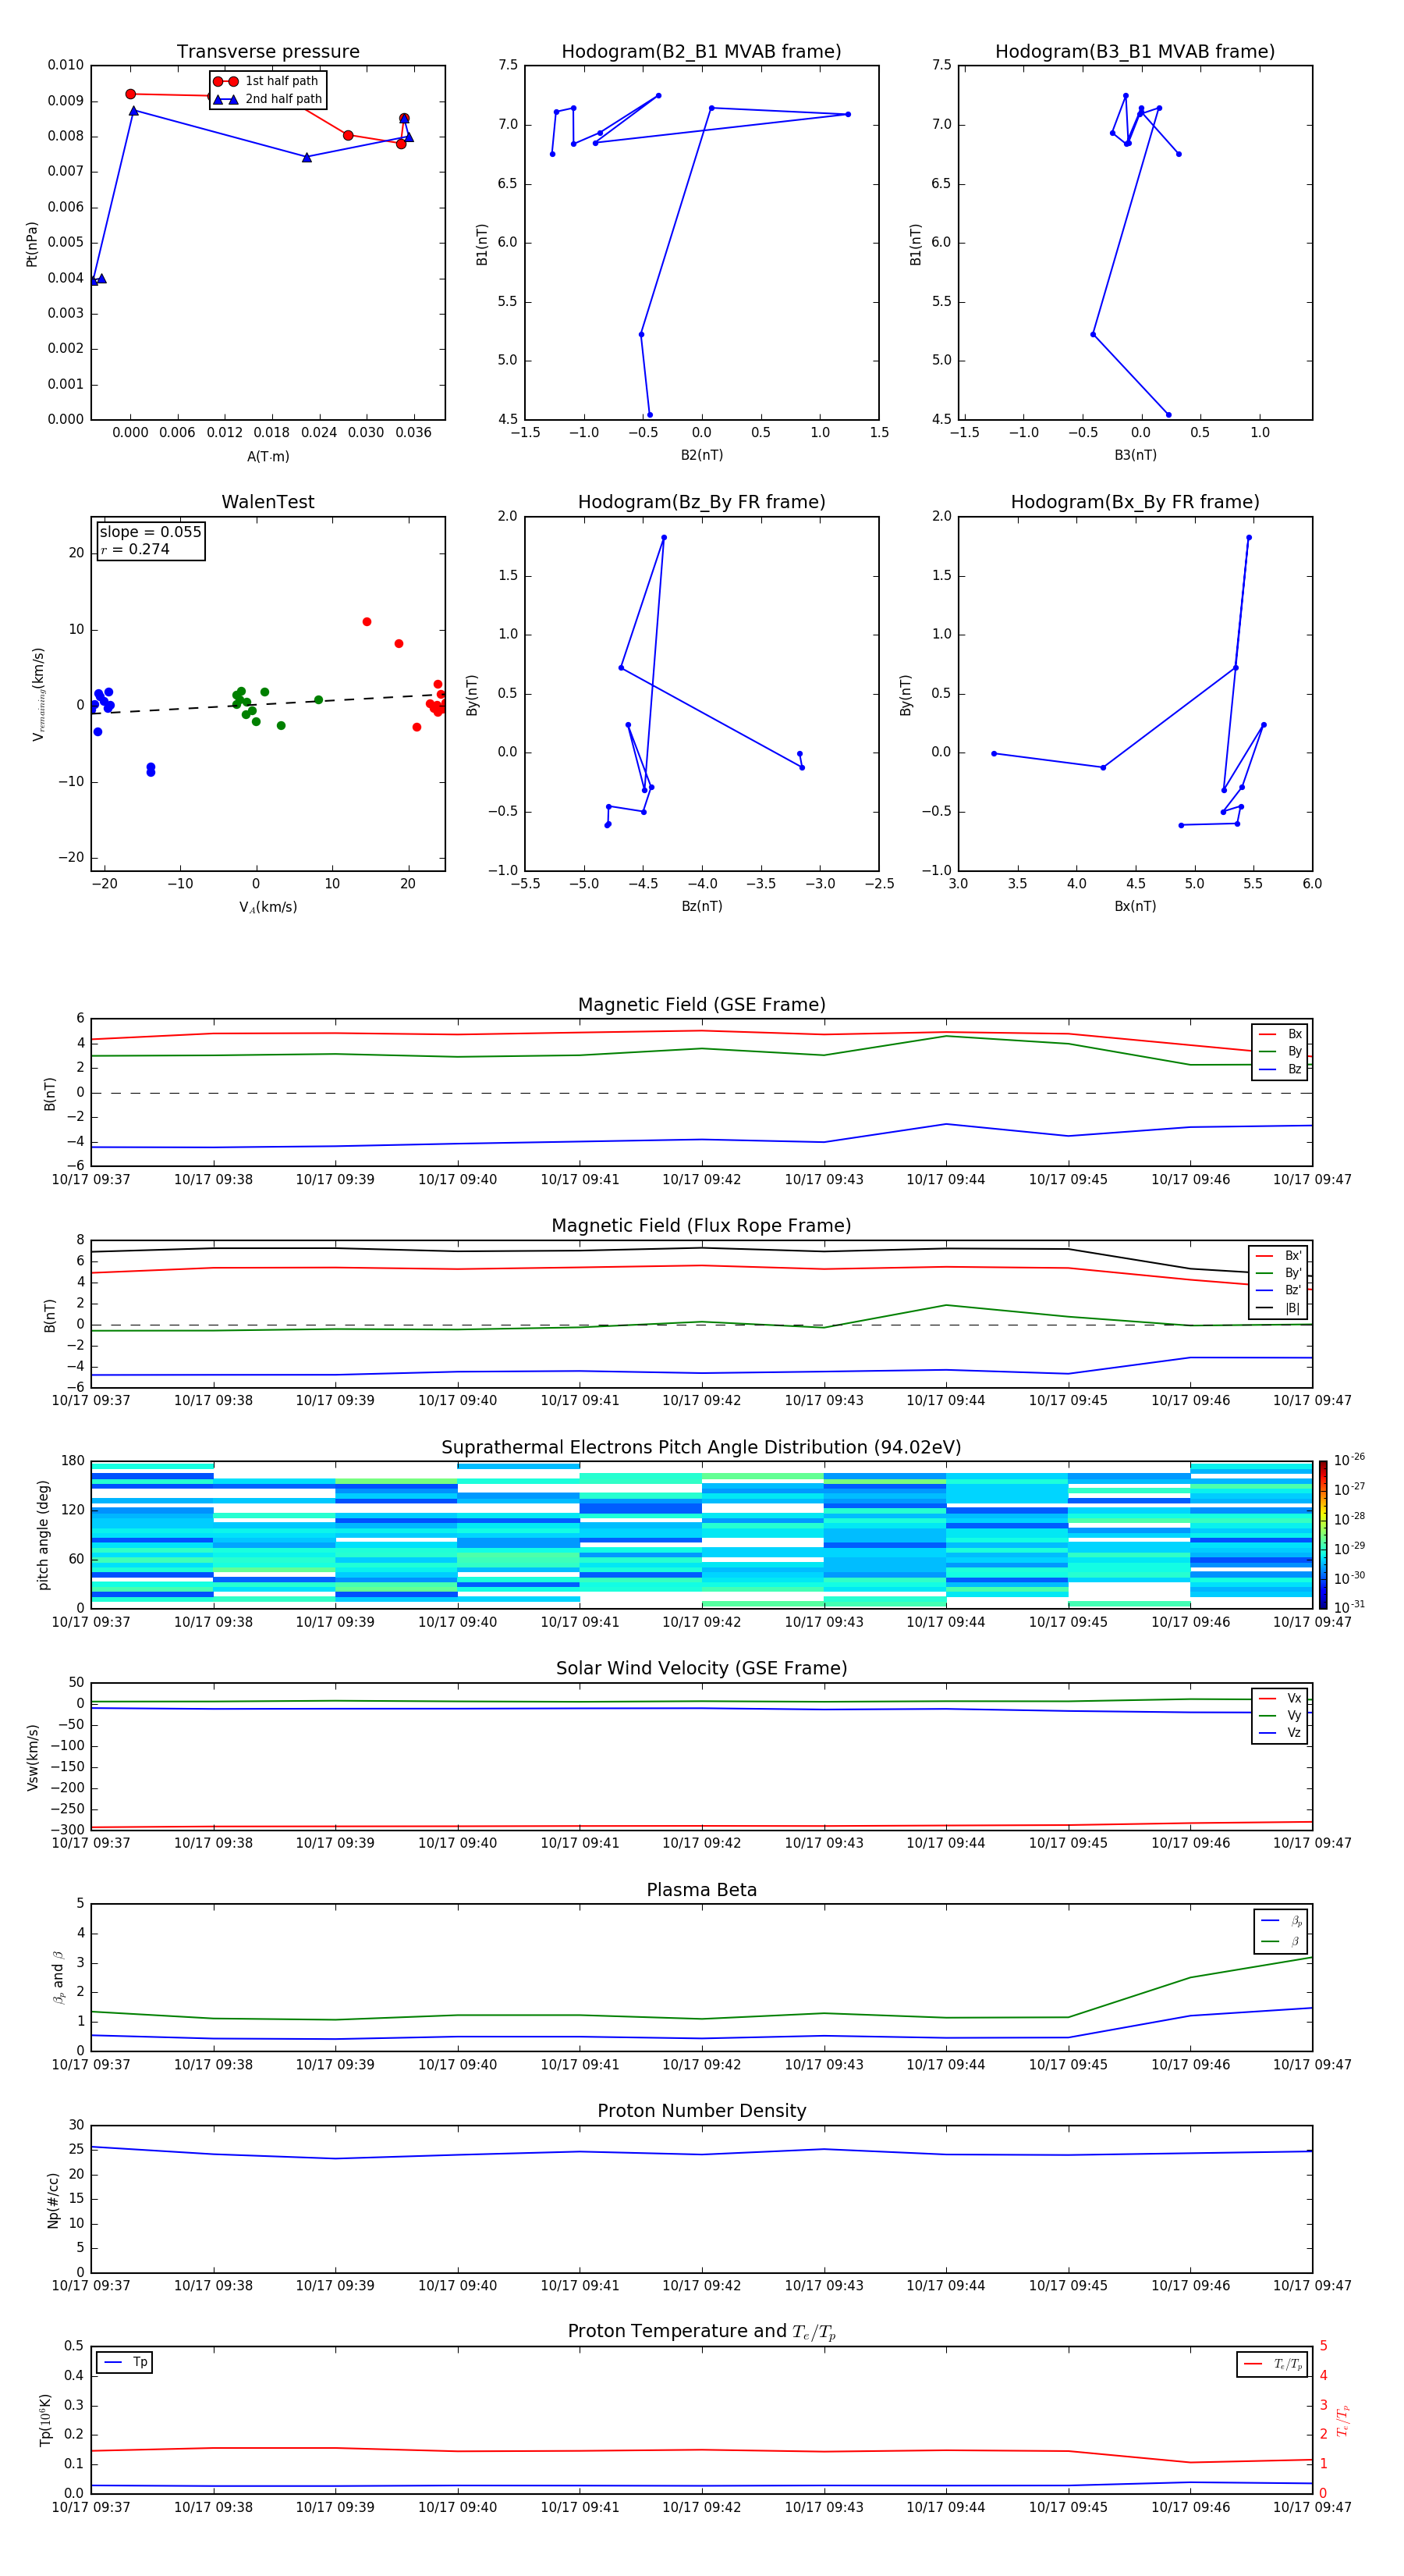The height and width of the screenshot is (2576, 1404).
Task: Click 'Magnetic Field (GSE Frame)' title
Action: tap(701, 1005)
